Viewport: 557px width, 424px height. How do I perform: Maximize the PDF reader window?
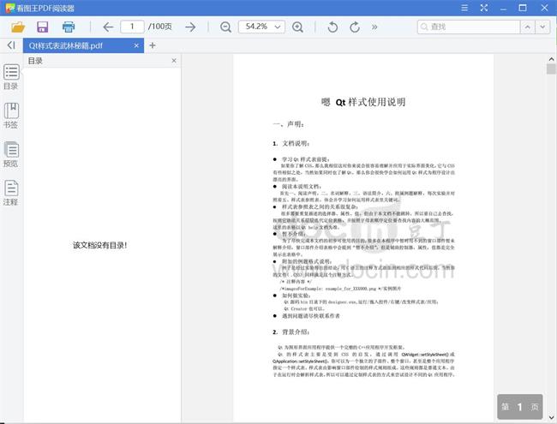[523, 8]
